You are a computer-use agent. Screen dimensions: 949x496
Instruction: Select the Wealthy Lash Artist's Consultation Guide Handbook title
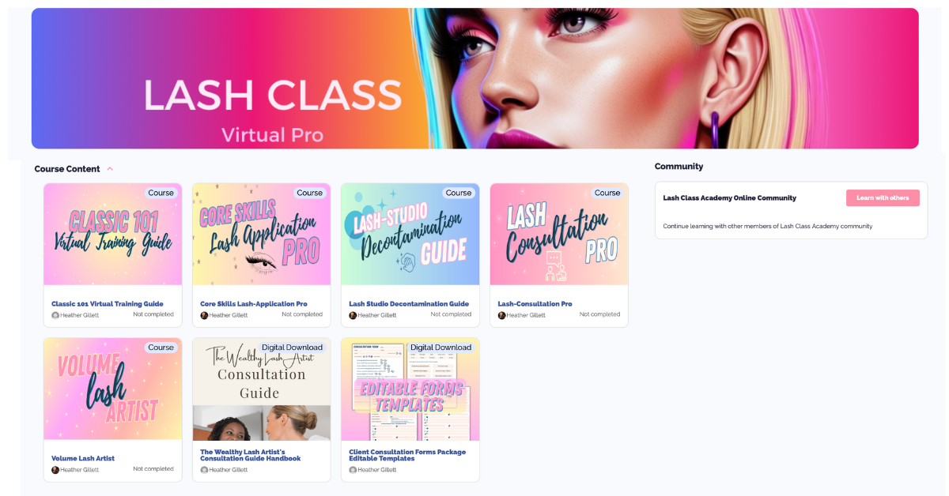point(251,456)
